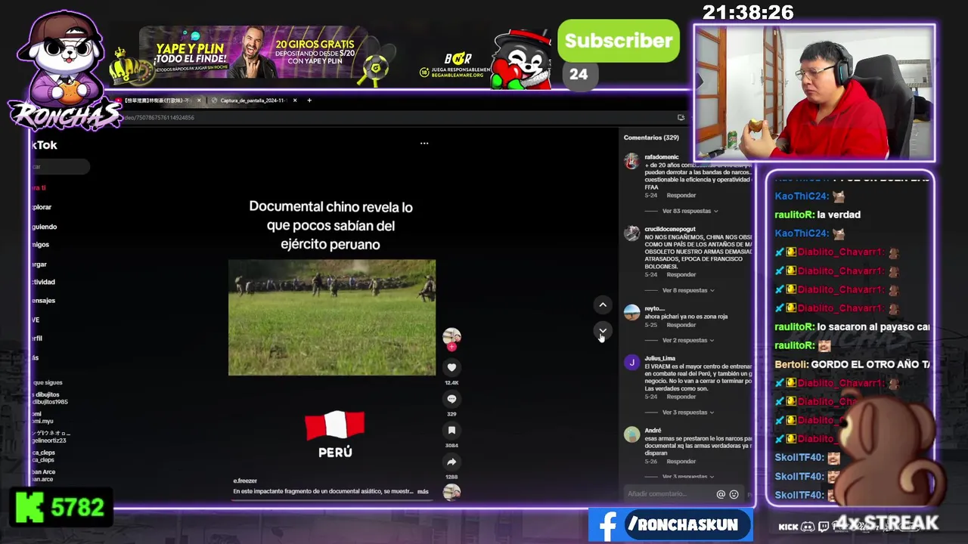This screenshot has height=544, width=968.
Task: Open the three-dots menu above the video
Action: [424, 143]
